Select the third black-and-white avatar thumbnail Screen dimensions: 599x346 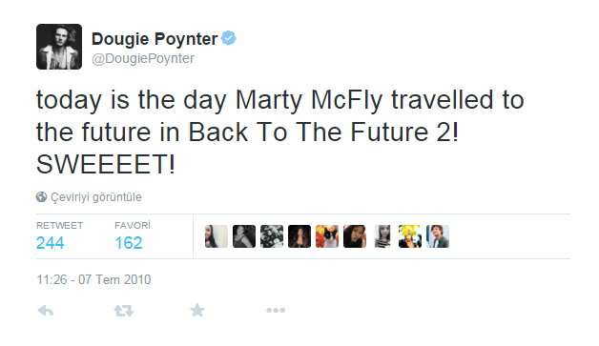[272, 236]
